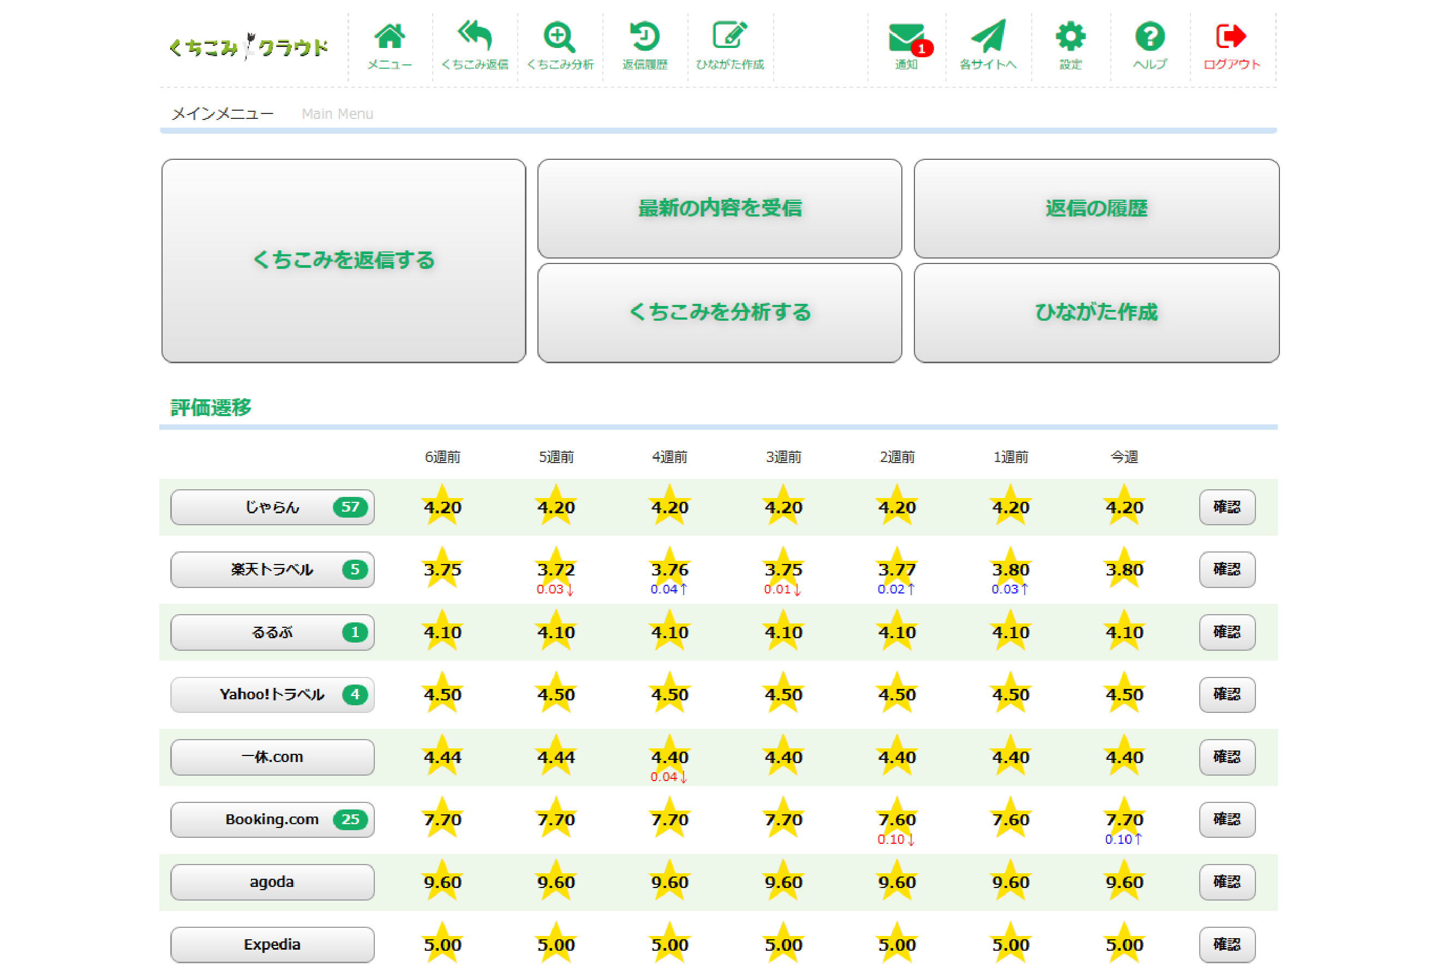Click 確認 in the Expedia row

(x=1227, y=944)
